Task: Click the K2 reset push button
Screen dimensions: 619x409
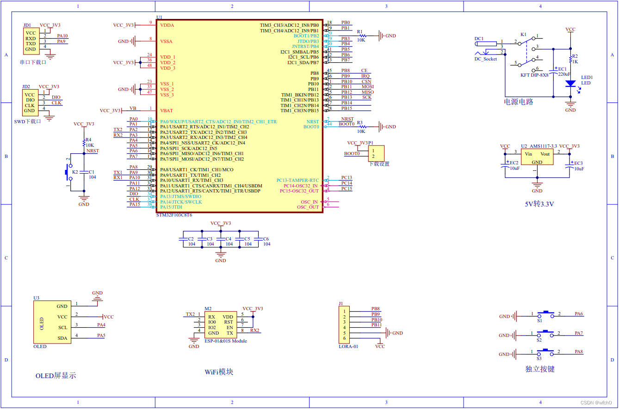Action: pyautogui.click(x=69, y=172)
